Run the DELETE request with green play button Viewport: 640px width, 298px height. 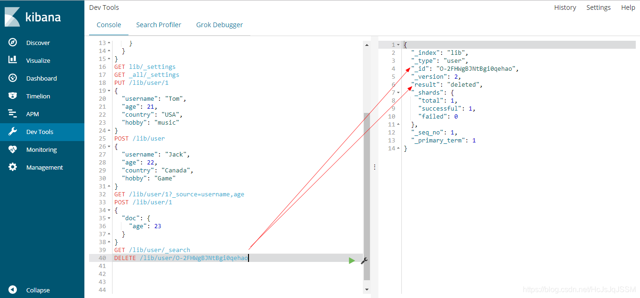click(x=352, y=261)
